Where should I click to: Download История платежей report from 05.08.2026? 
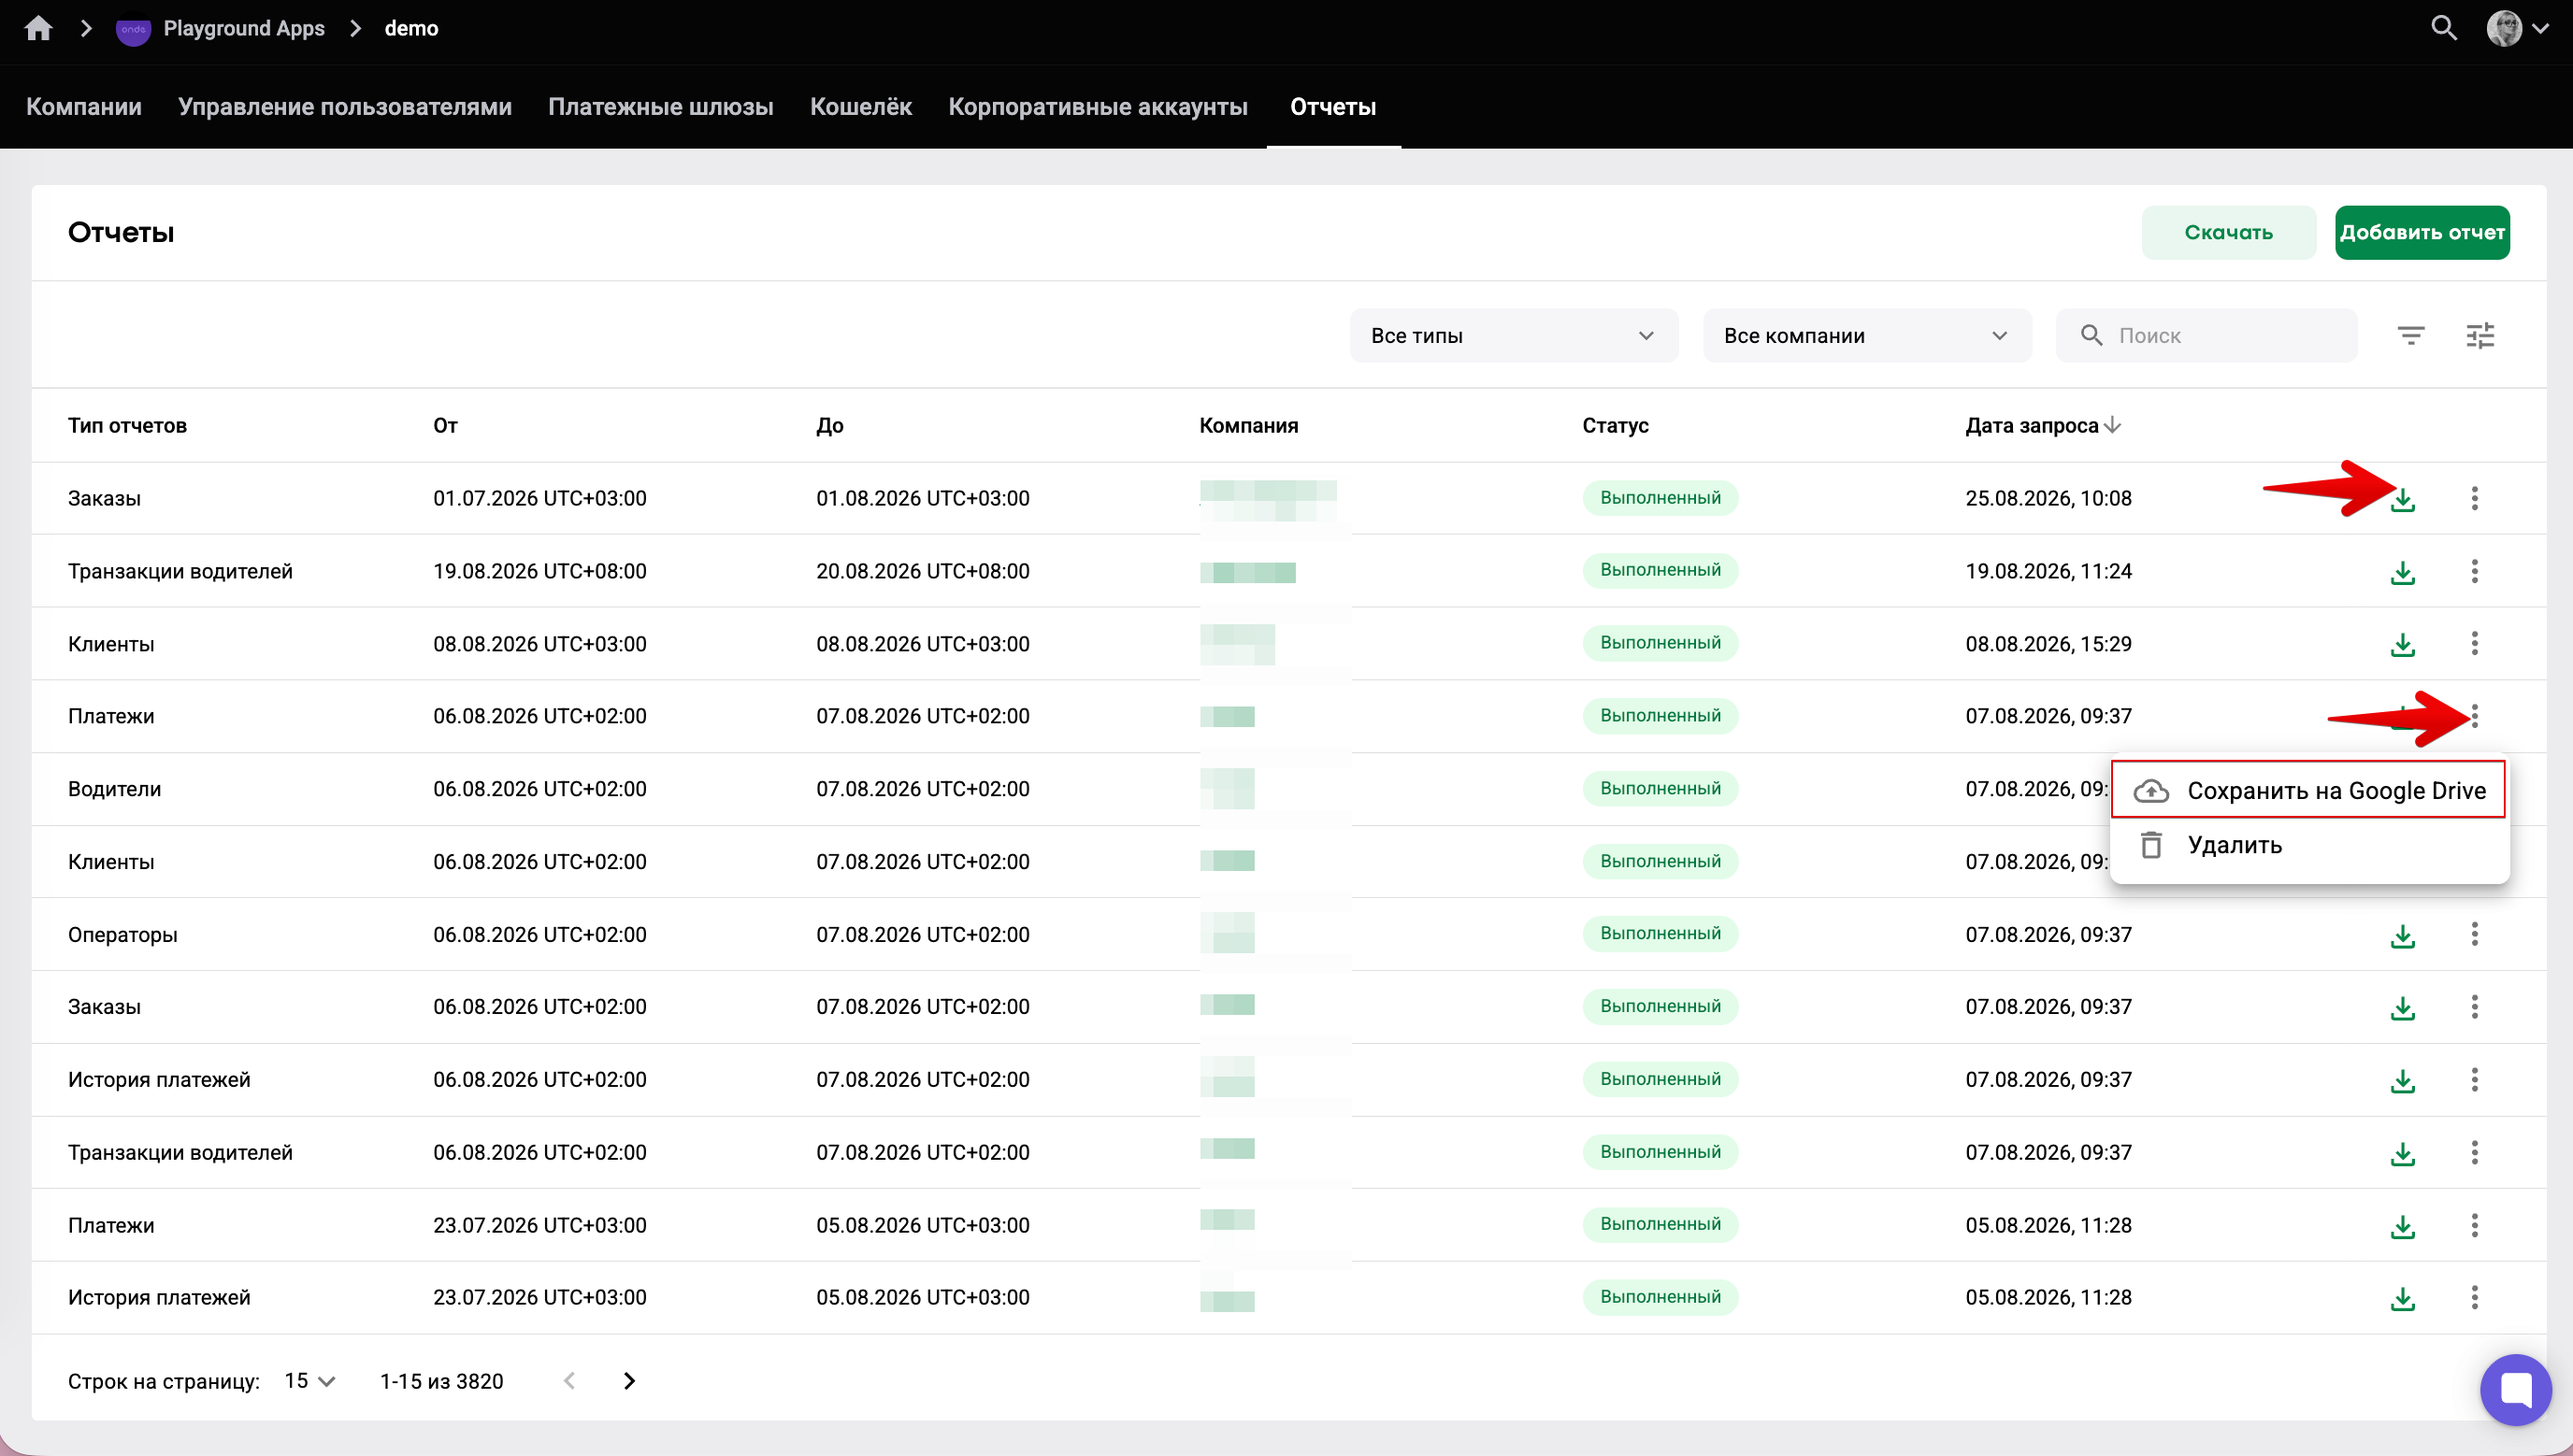pos(2402,1298)
